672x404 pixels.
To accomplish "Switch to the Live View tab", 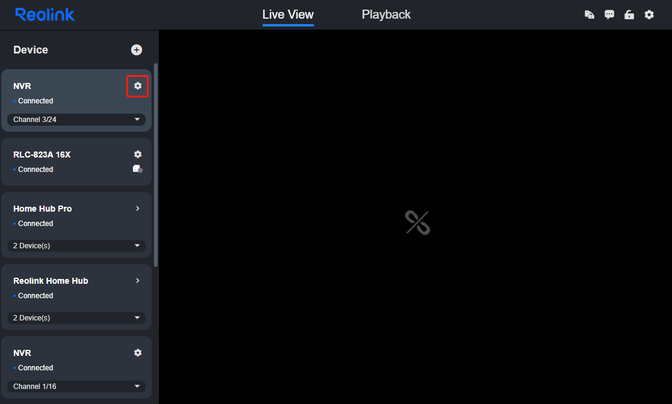I will tap(288, 14).
